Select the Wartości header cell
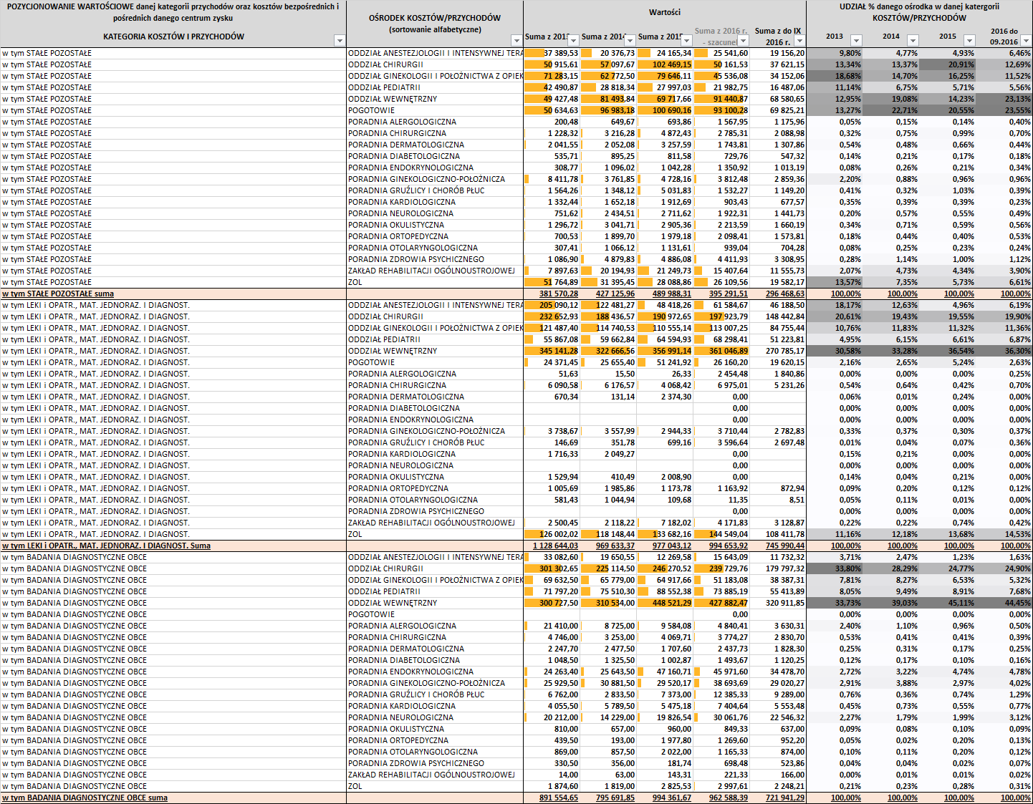The image size is (1033, 804). coord(665,12)
